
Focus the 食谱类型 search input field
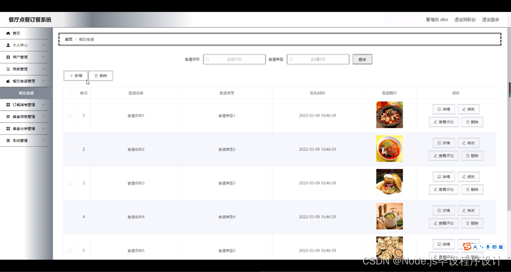(x=318, y=59)
